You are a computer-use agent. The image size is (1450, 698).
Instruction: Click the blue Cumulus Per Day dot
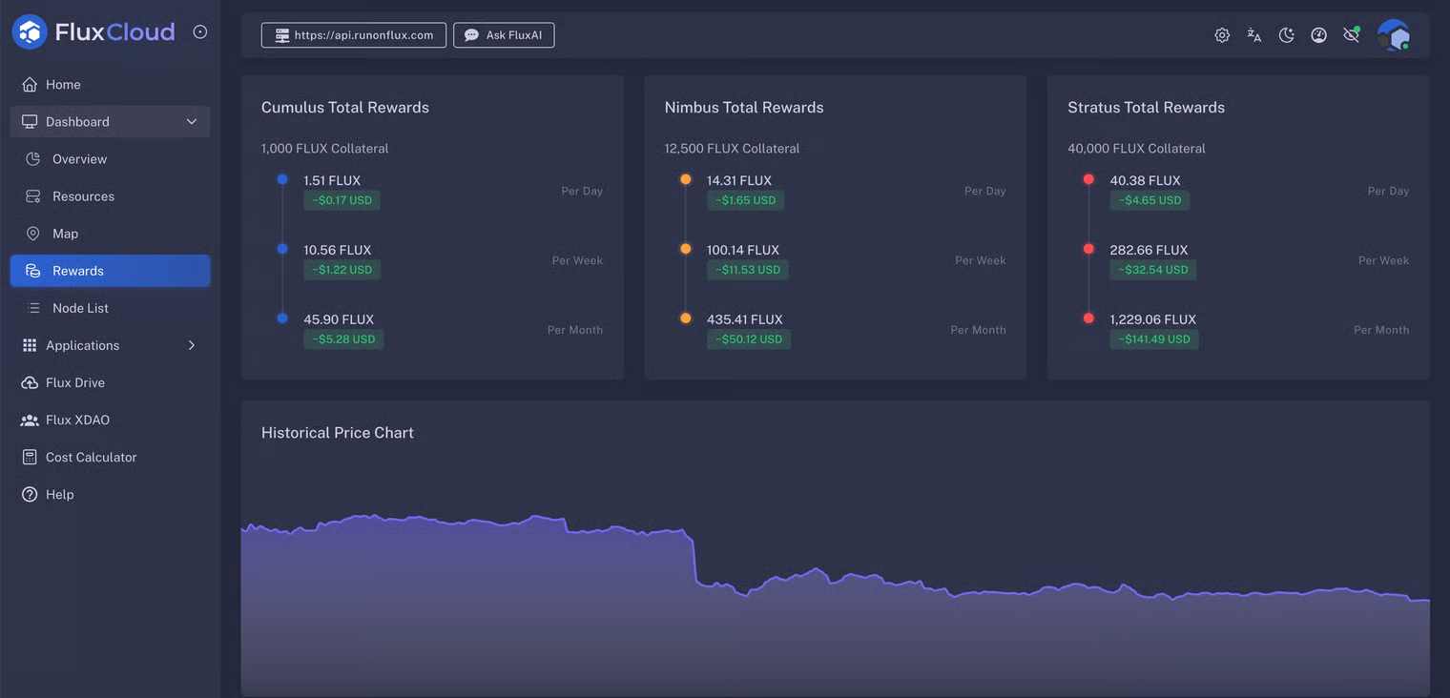pos(282,179)
